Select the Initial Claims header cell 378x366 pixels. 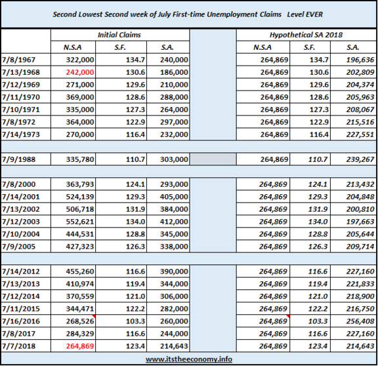tap(120, 35)
